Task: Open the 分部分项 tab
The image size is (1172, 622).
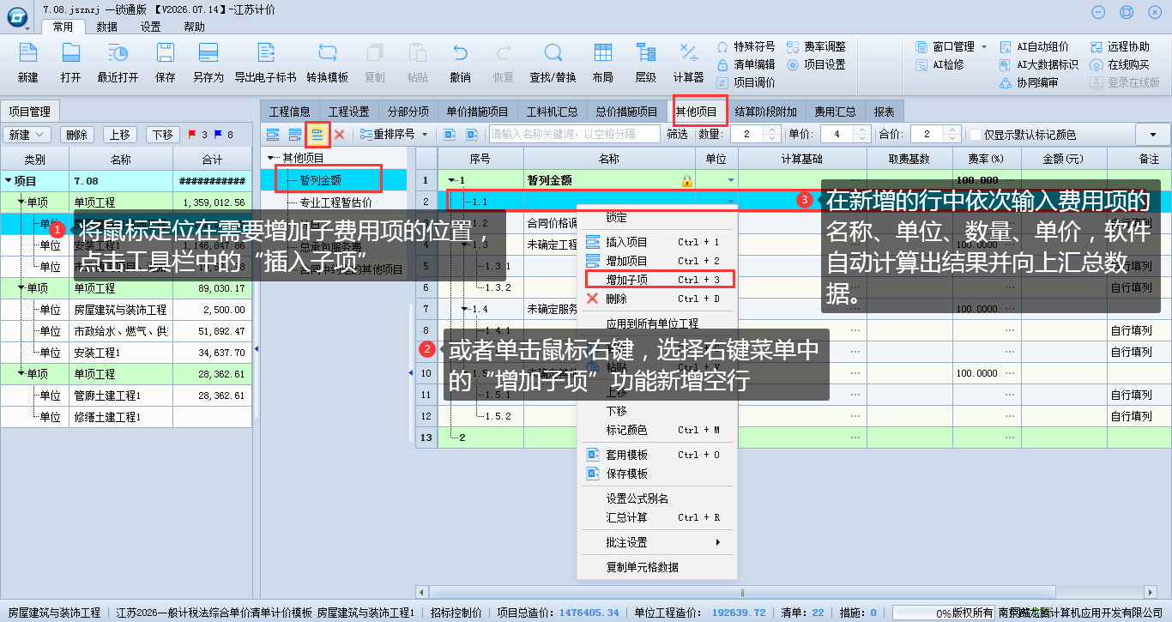Action: tap(408, 112)
